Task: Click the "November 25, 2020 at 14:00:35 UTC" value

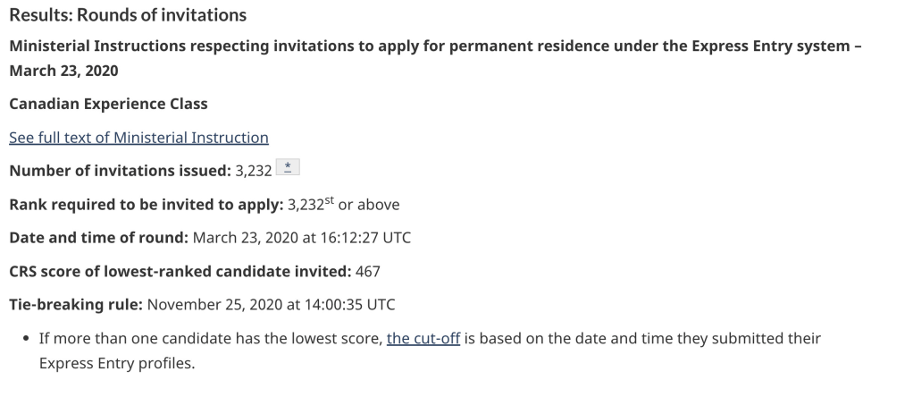Action: [271, 304]
